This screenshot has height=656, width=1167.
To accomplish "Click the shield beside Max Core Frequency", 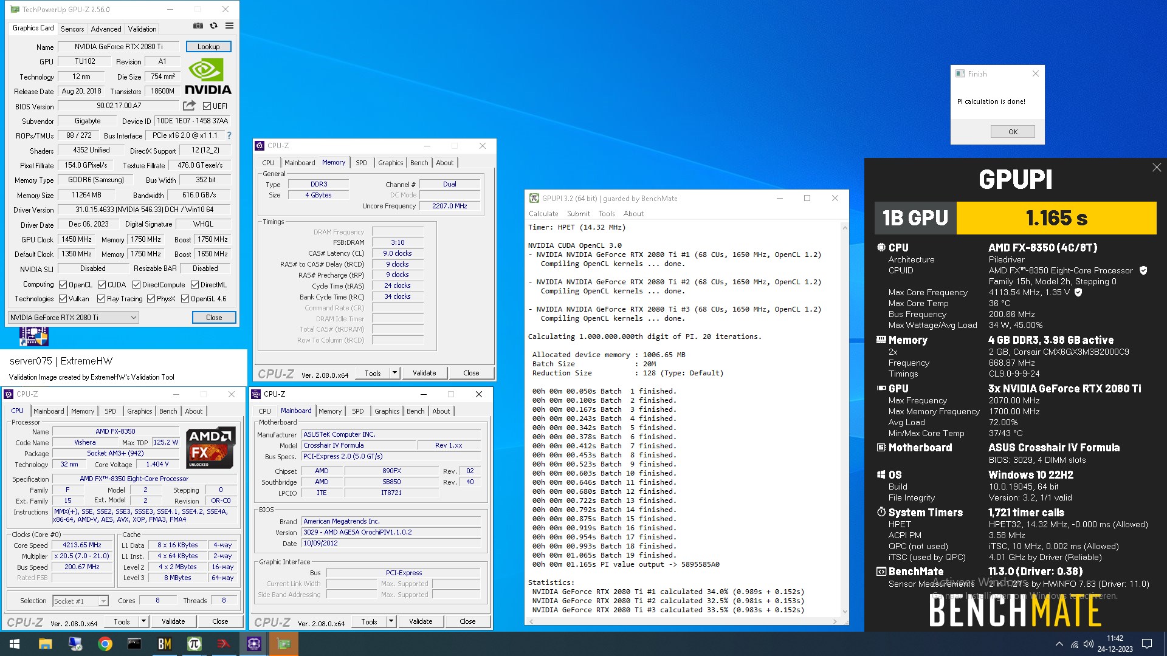I will coord(1078,292).
